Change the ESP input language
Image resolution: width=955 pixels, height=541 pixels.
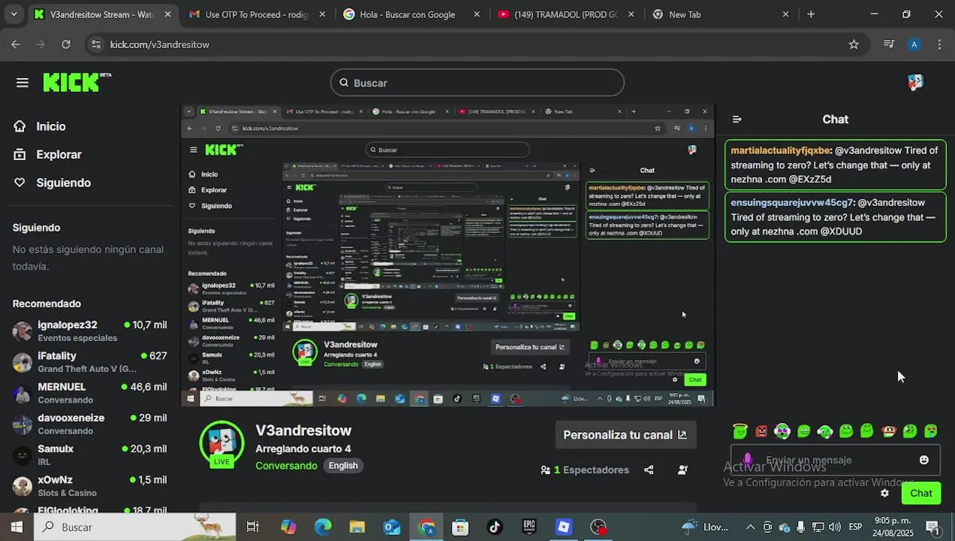[855, 527]
